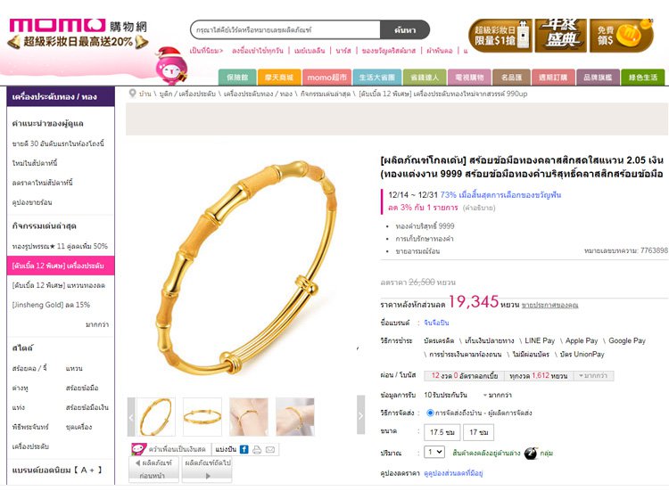Open the momo超市 tab
Screen dimensions: 669x491
click(326, 78)
